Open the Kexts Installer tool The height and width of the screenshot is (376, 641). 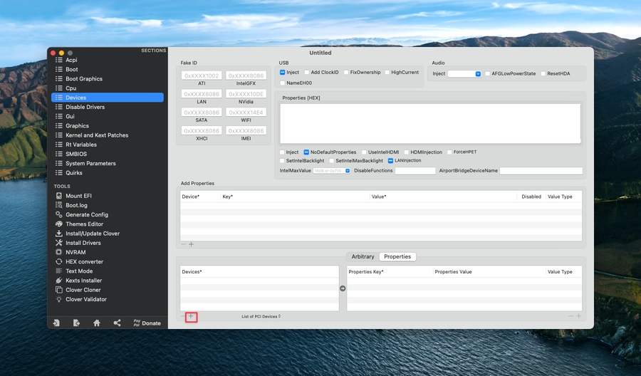click(83, 281)
